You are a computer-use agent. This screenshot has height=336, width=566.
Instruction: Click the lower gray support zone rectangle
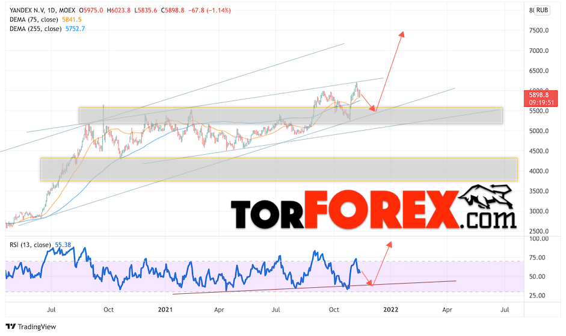tap(279, 169)
